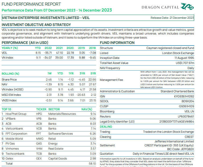
Task: Select 'Jefferies International Limited' settlement text
Action: click(x=174, y=141)
